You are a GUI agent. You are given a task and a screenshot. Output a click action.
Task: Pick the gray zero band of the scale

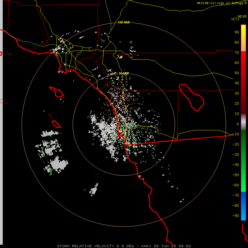click(x=243, y=122)
